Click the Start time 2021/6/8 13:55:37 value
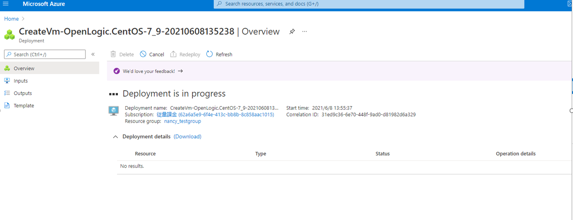The width and height of the screenshot is (573, 220). click(332, 108)
